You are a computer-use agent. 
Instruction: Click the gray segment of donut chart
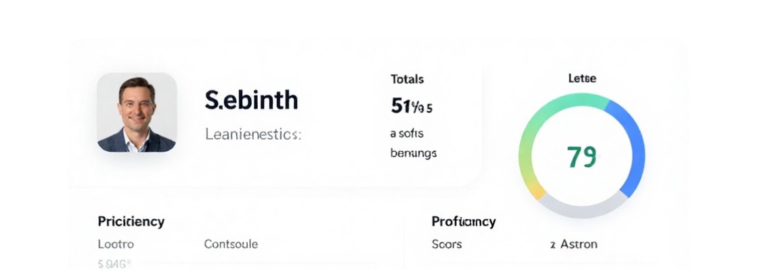[582, 209]
